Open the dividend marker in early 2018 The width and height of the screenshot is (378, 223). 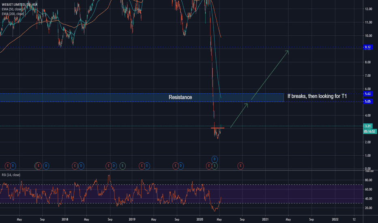coord(81,165)
